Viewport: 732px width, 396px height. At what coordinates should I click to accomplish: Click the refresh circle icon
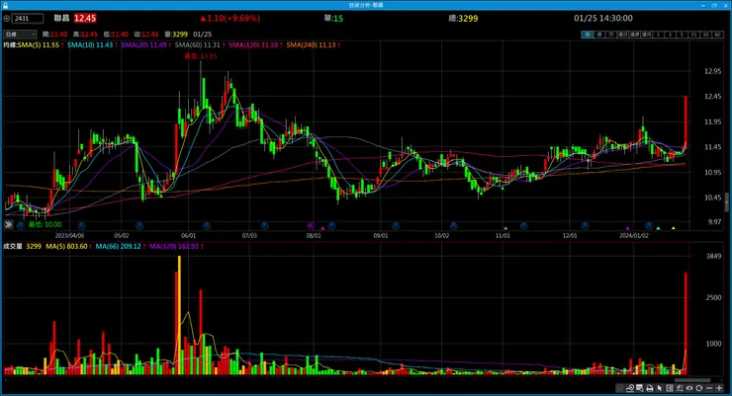coord(698,388)
